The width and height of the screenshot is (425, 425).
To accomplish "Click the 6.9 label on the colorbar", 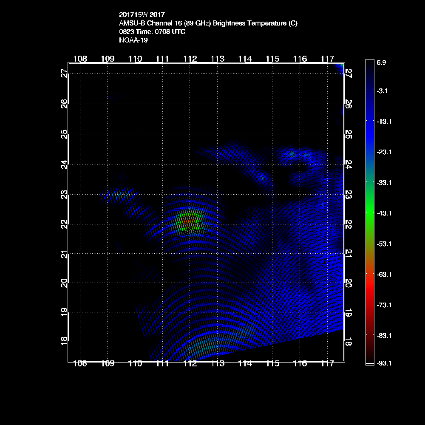I will click(x=381, y=62).
